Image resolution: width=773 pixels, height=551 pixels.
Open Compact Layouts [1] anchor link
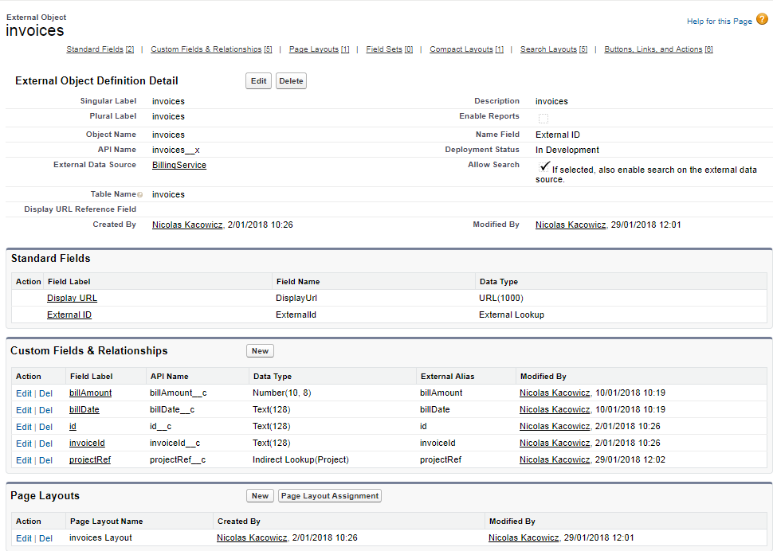click(466, 49)
